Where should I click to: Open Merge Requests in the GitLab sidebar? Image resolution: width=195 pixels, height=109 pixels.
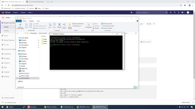(x=8, y=40)
